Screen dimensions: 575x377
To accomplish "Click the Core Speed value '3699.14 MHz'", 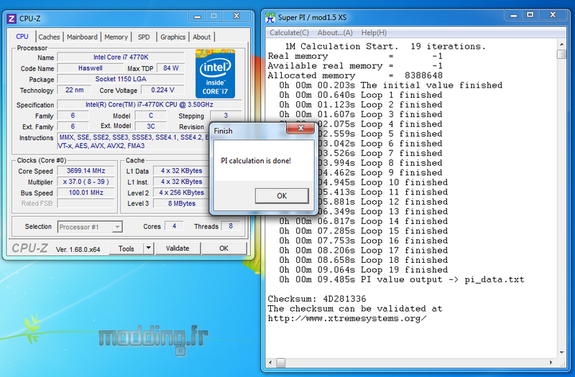I will pos(86,171).
